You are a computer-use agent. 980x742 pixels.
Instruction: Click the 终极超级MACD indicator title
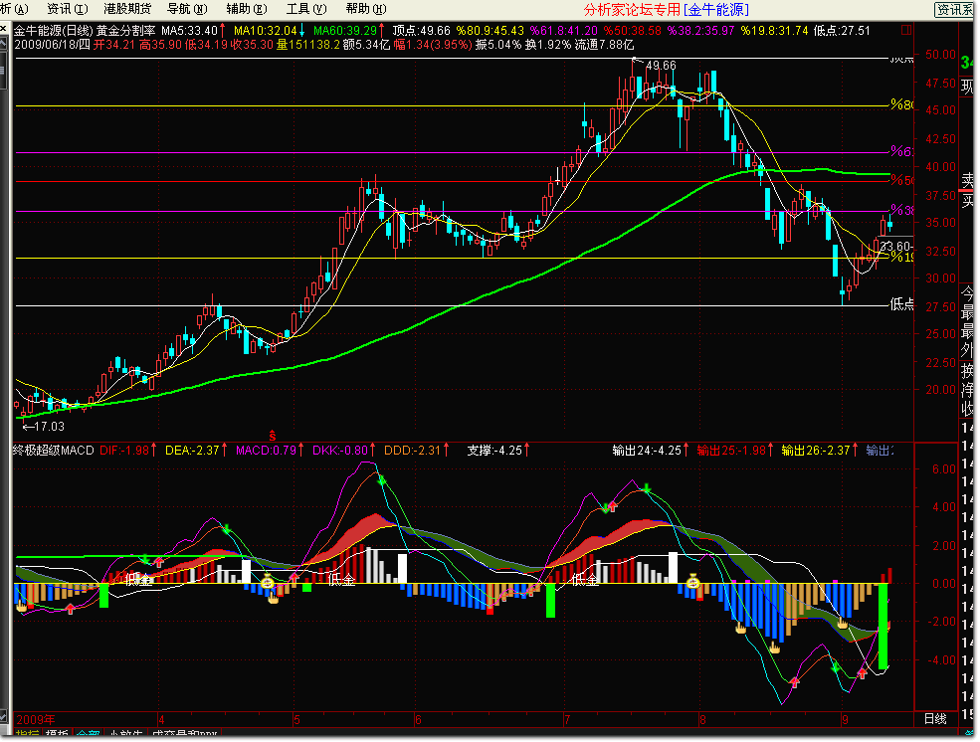[x=54, y=450]
